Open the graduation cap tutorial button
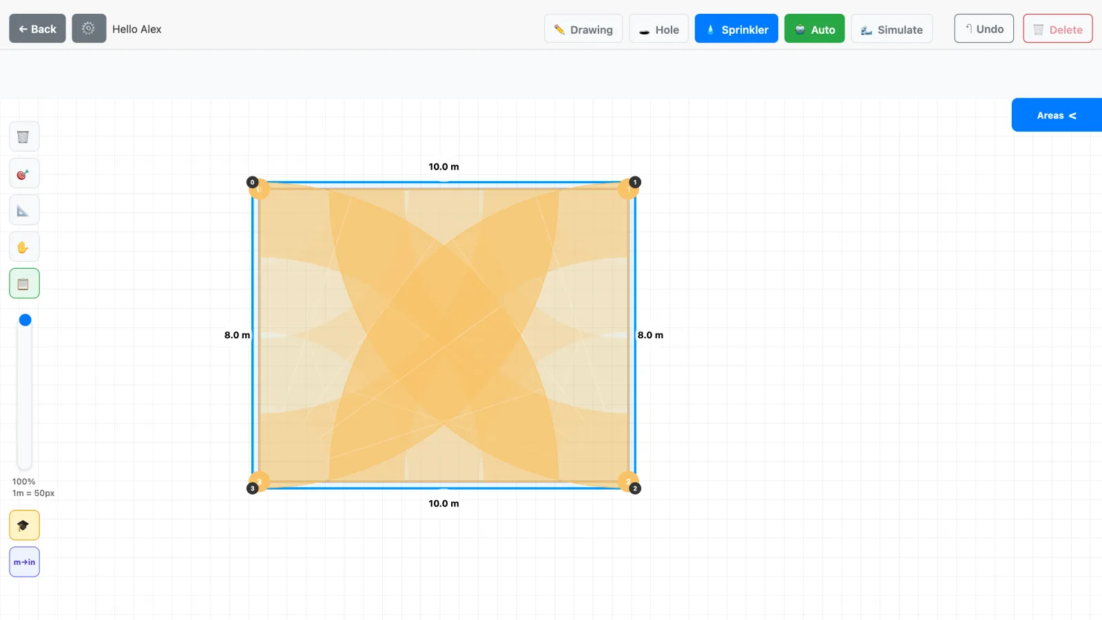1102x620 pixels. pyautogui.click(x=24, y=525)
